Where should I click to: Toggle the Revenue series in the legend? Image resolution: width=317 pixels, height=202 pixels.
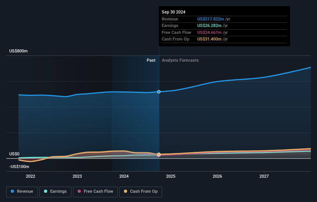22,192
